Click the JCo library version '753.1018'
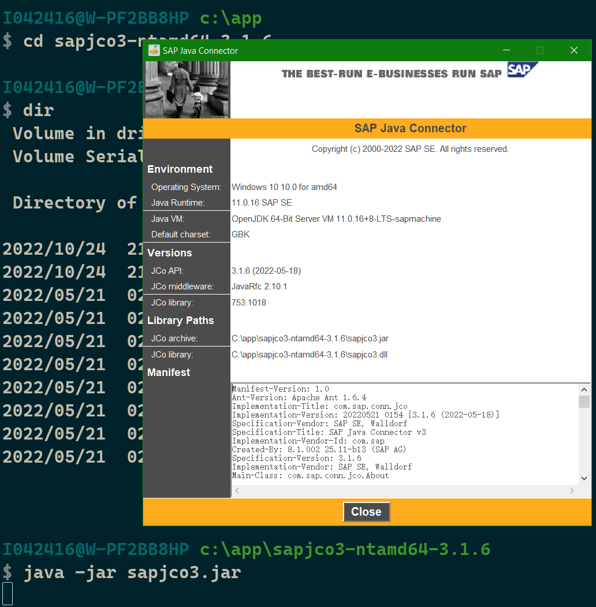596x607 pixels. point(248,302)
